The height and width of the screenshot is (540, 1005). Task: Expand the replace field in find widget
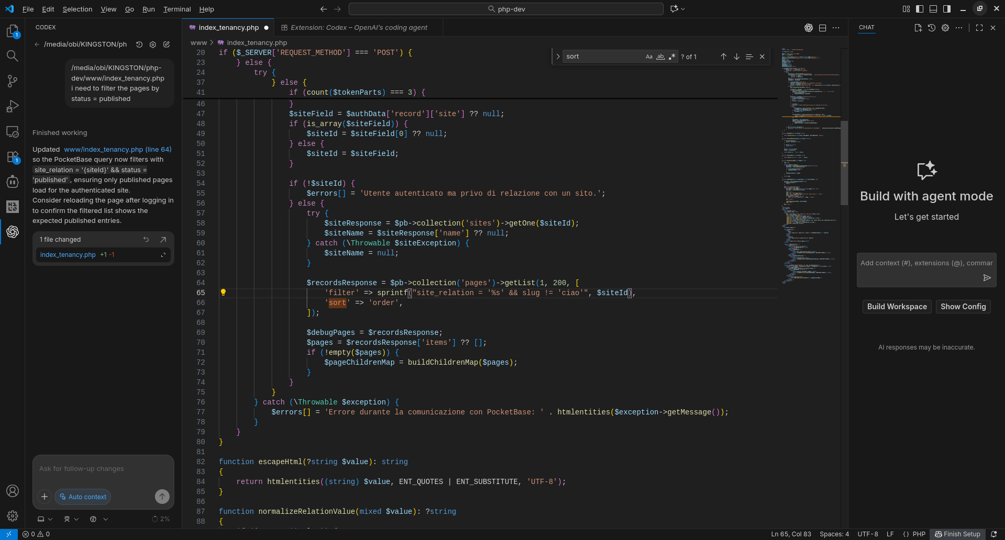coord(558,57)
